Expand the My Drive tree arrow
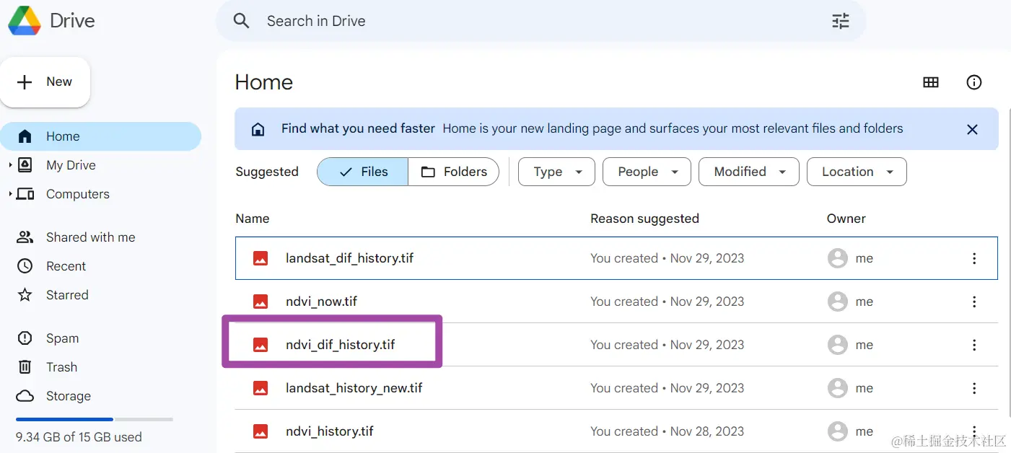Viewport: 1011px width, 453px height. 10,165
